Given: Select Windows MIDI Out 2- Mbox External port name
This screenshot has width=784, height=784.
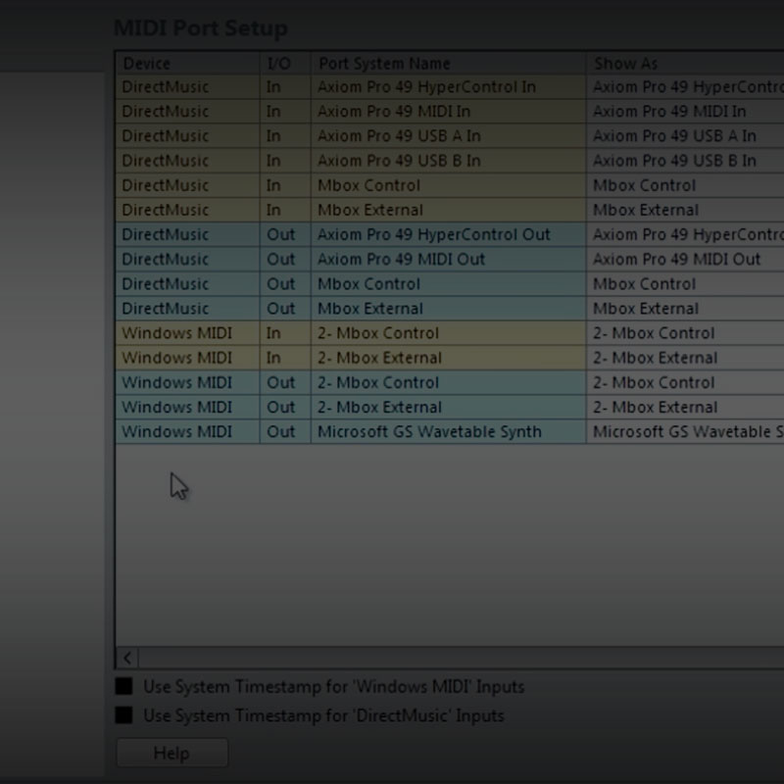Looking at the screenshot, I should click(449, 407).
